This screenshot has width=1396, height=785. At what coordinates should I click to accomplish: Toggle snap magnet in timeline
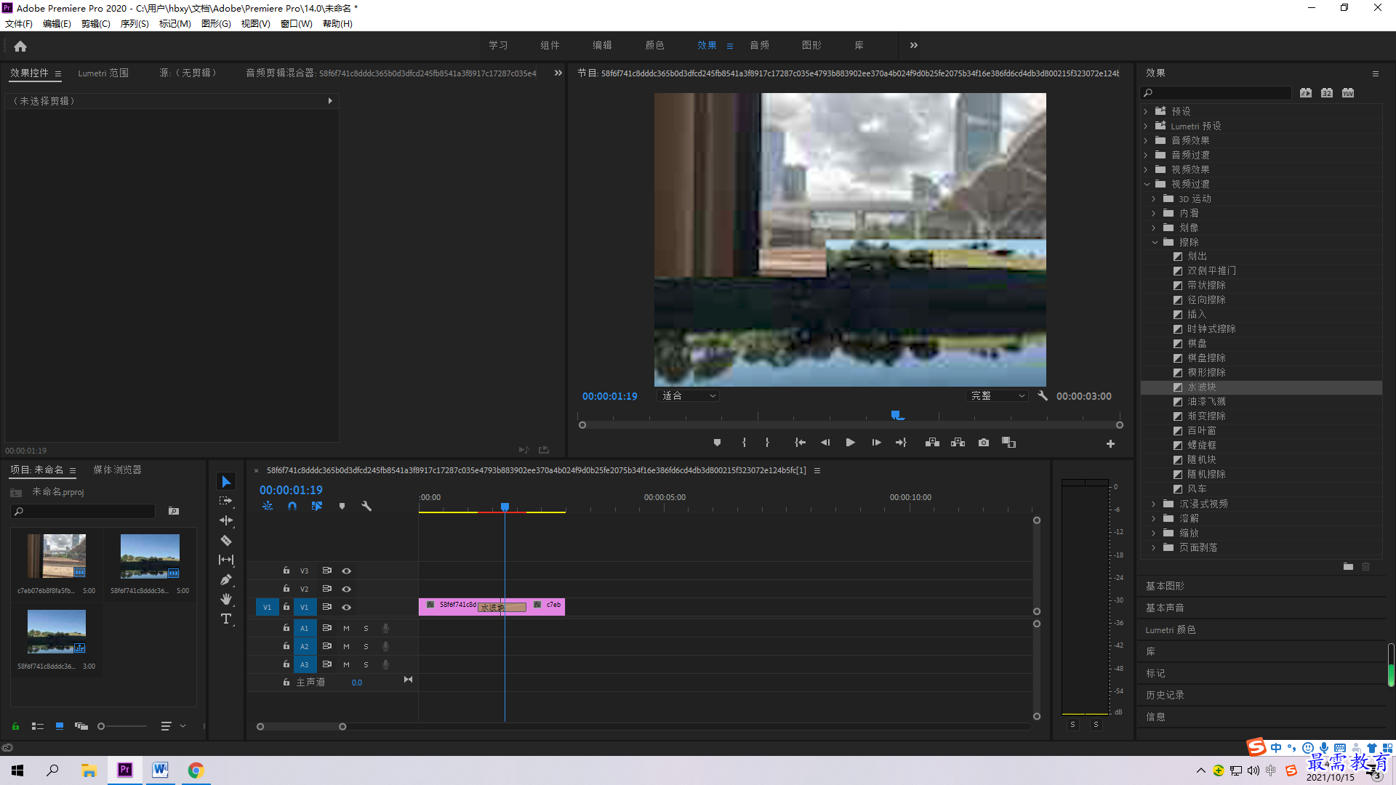tap(292, 506)
